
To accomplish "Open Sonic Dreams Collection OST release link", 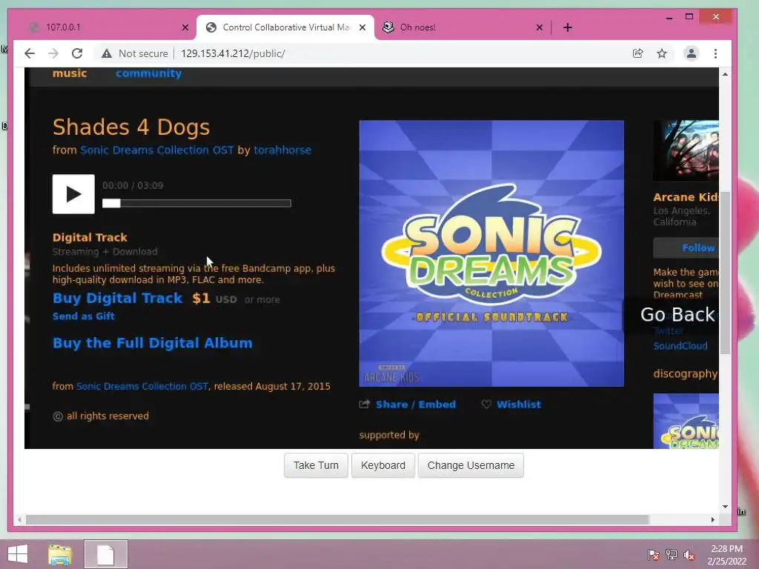I will pyautogui.click(x=142, y=387).
